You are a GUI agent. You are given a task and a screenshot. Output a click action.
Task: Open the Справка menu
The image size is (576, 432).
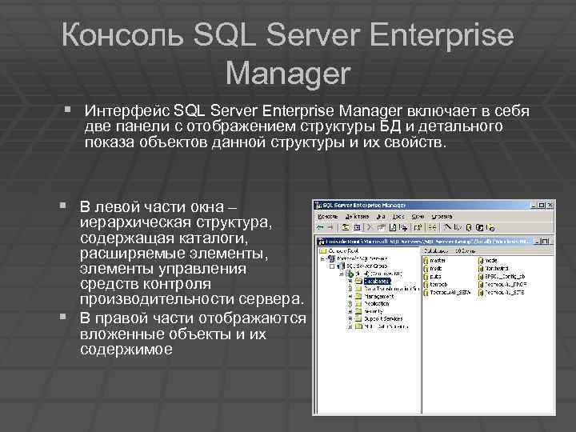tap(442, 216)
